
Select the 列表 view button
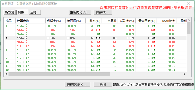click(x=22, y=12)
